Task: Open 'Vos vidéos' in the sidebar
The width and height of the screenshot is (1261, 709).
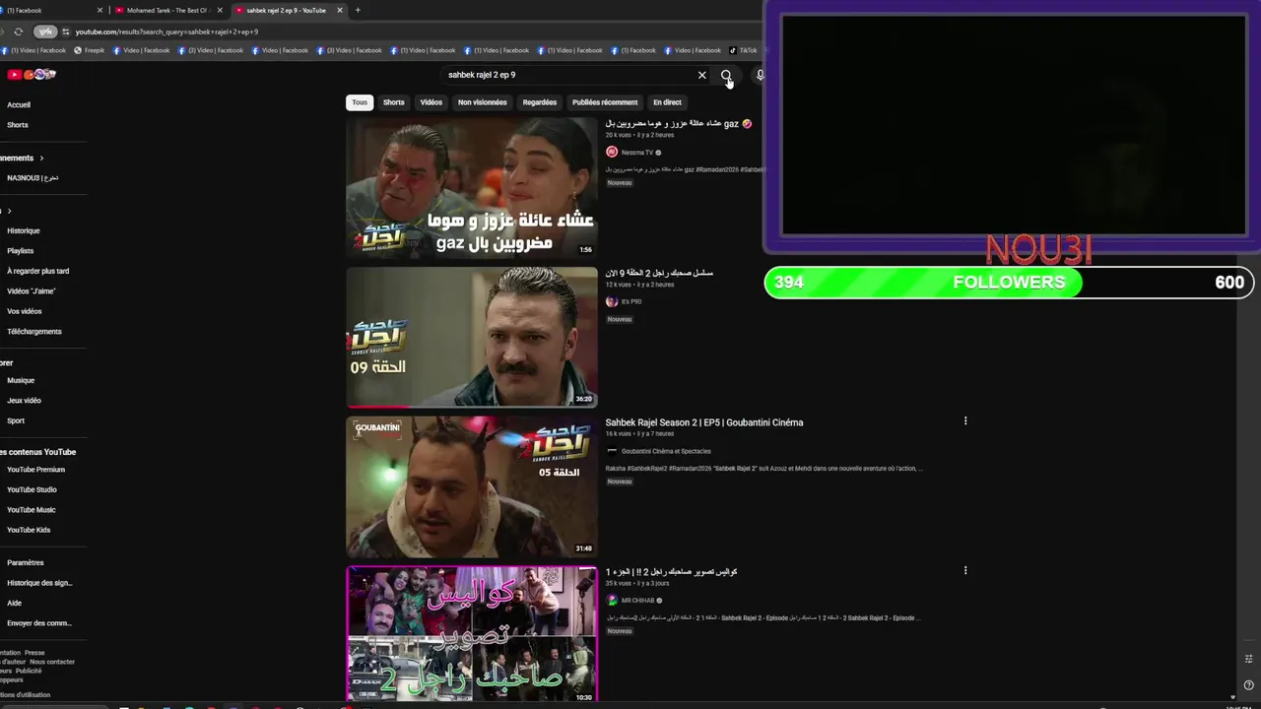Action: tap(25, 311)
